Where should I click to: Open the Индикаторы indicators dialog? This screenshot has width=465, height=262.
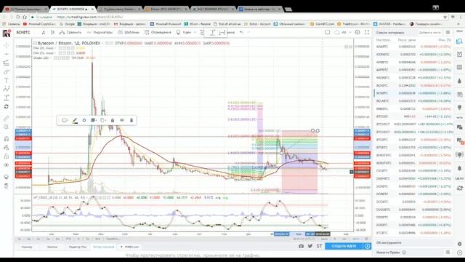click(x=100, y=32)
